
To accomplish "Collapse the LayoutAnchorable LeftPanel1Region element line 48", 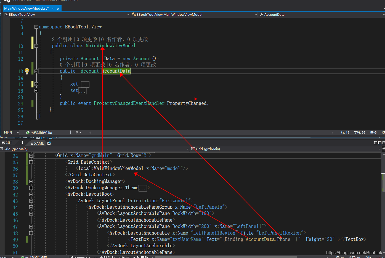I will [31, 233].
